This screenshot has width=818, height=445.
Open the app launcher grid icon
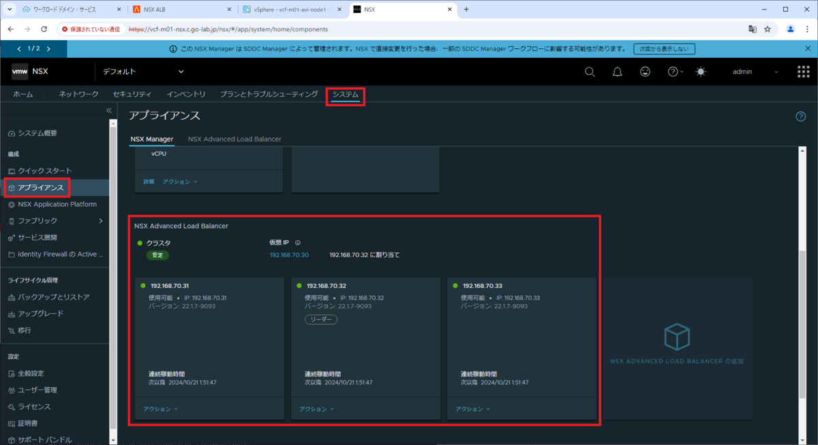802,71
